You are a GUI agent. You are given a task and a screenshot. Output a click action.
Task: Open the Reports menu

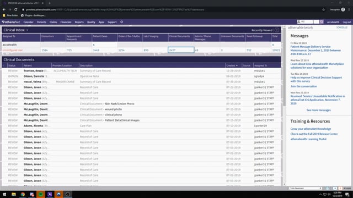pyautogui.click(x=79, y=22)
